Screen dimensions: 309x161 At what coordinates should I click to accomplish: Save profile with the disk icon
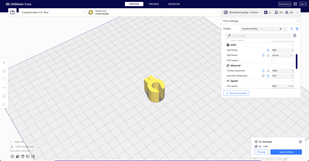(x=297, y=29)
